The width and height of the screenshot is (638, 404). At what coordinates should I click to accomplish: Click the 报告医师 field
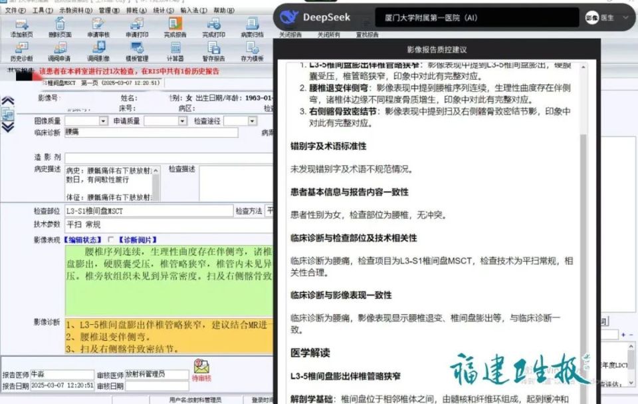pos(62,374)
